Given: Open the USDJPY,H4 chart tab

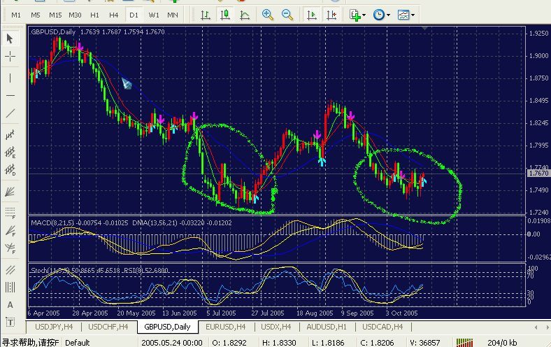Looking at the screenshot, I should click(53, 327).
